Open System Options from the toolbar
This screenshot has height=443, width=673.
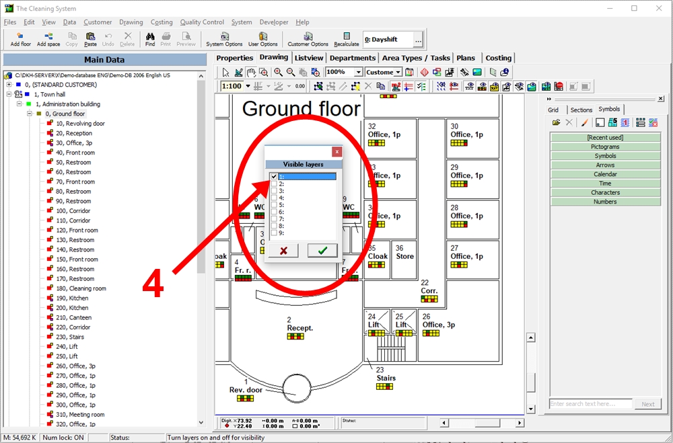pos(224,39)
